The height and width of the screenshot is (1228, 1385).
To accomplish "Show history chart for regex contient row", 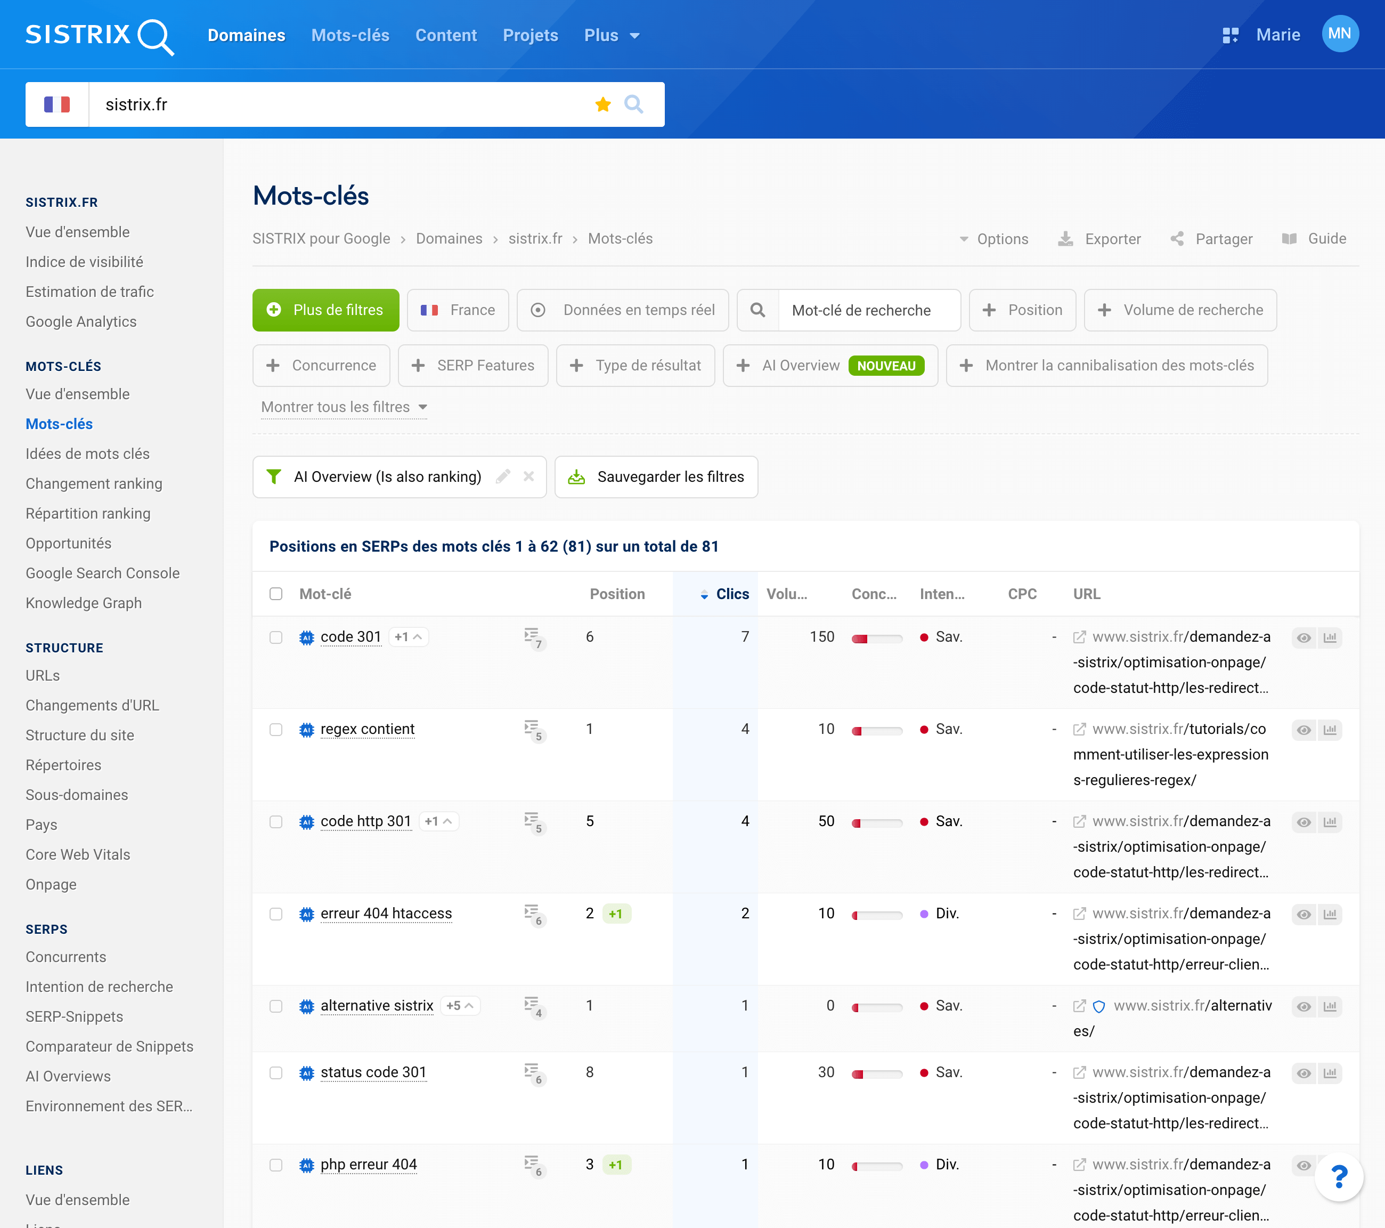I will (1330, 730).
